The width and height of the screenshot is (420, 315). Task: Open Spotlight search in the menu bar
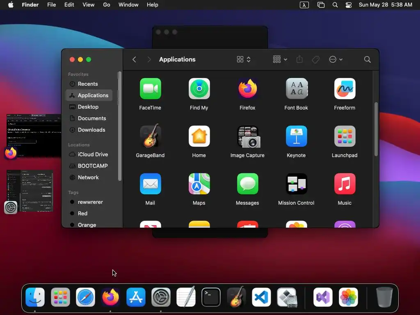[x=335, y=5]
